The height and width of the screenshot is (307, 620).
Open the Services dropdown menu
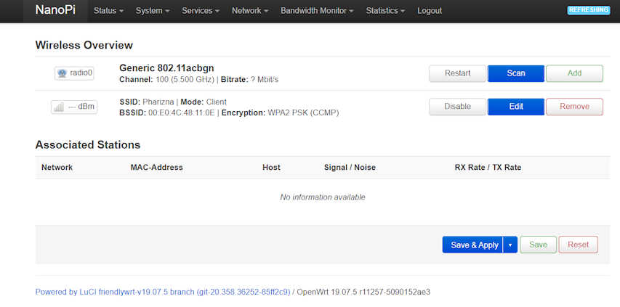(x=201, y=11)
